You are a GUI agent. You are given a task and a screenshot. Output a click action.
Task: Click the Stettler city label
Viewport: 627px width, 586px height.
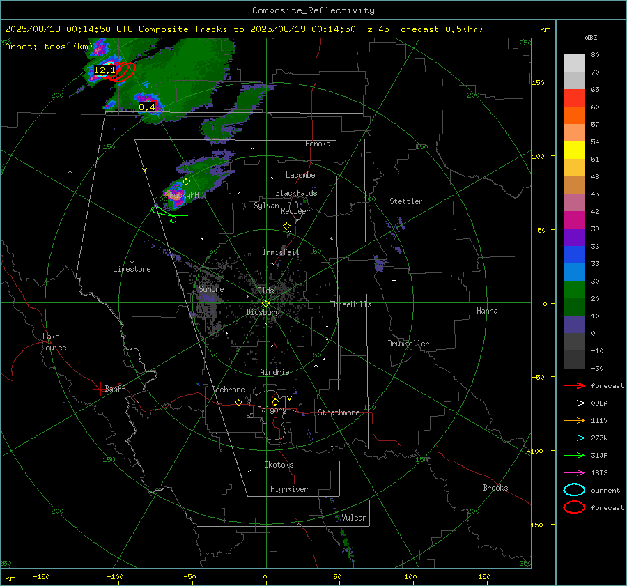click(406, 201)
